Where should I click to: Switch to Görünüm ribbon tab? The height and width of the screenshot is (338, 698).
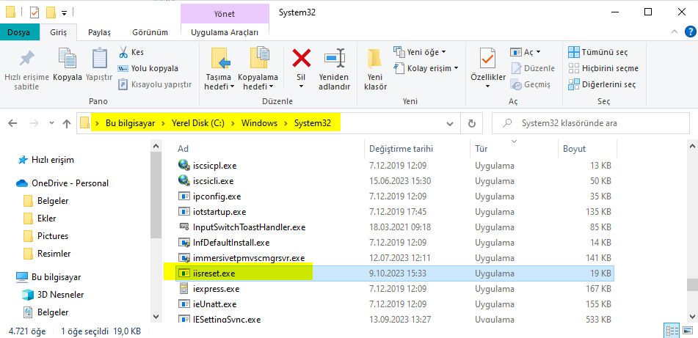pyautogui.click(x=150, y=32)
